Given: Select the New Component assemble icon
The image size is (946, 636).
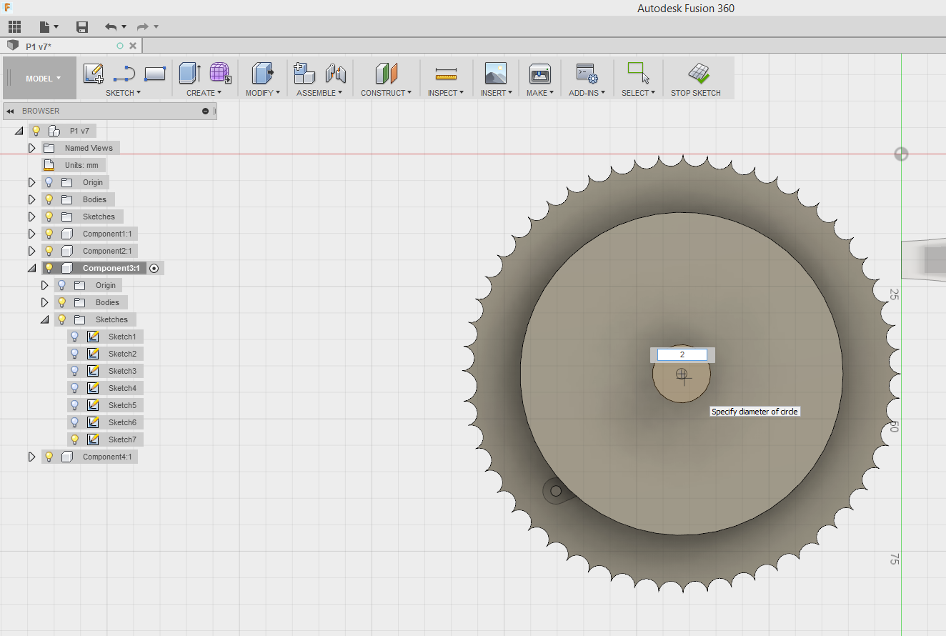Looking at the screenshot, I should tap(304, 73).
